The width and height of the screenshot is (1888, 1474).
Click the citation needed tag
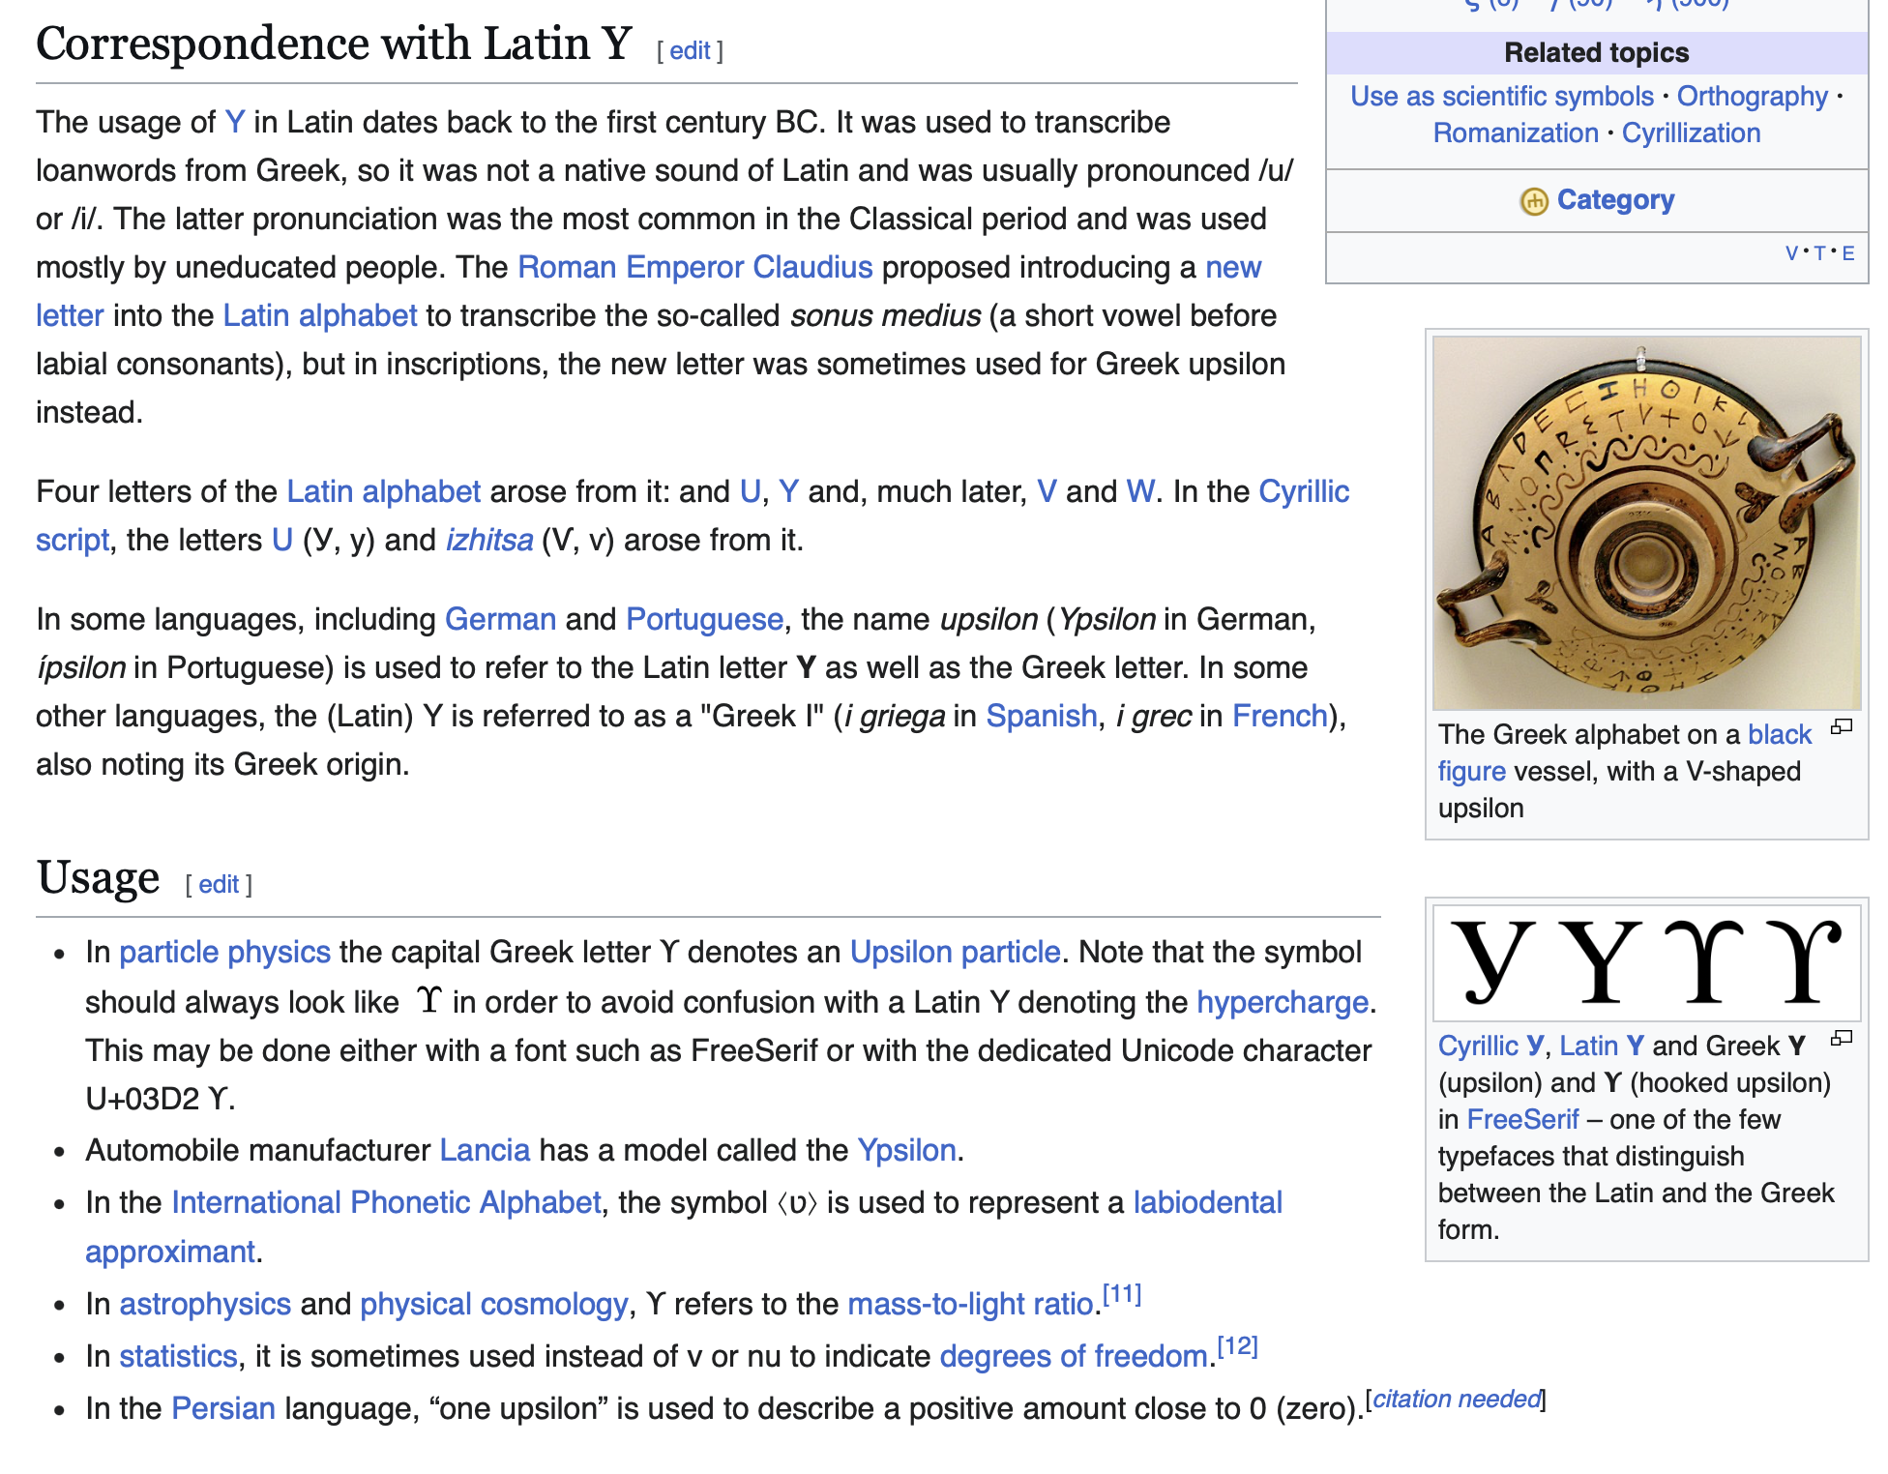click(1456, 1400)
